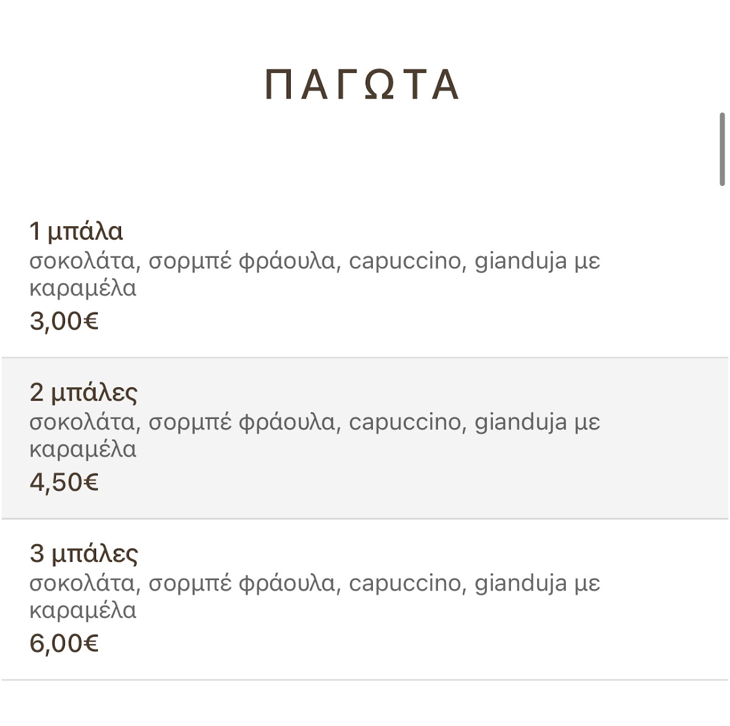Click the scrollbar track below the thumb
The width and height of the screenshot is (730, 726).
pyautogui.click(x=722, y=426)
